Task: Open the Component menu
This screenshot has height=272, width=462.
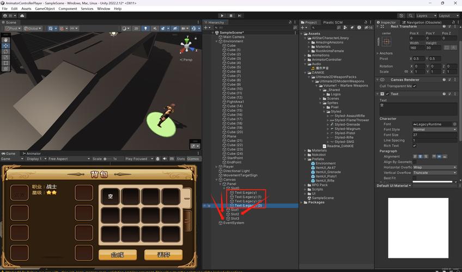Action: coord(68,9)
